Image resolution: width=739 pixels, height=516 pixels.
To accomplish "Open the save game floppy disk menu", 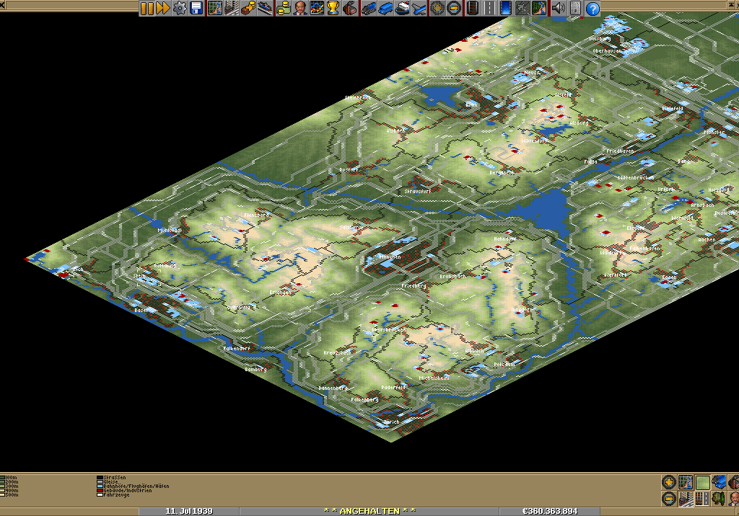I will [x=196, y=9].
